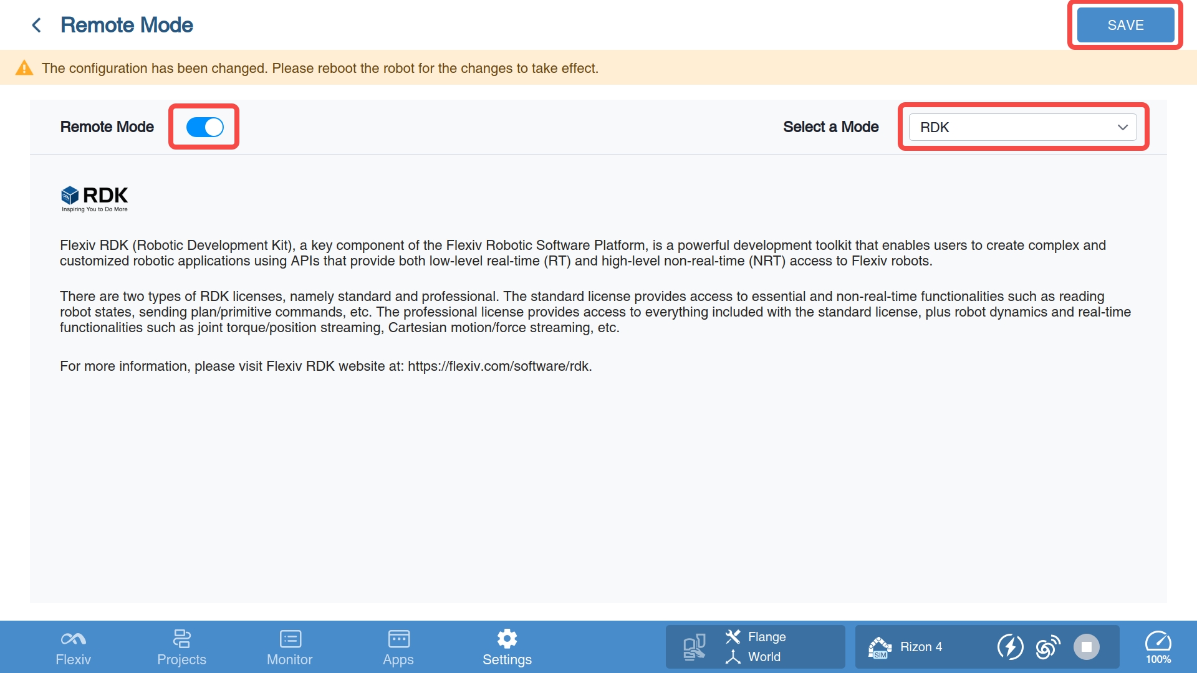
Task: Switch to the Projects tab
Action: 181,647
